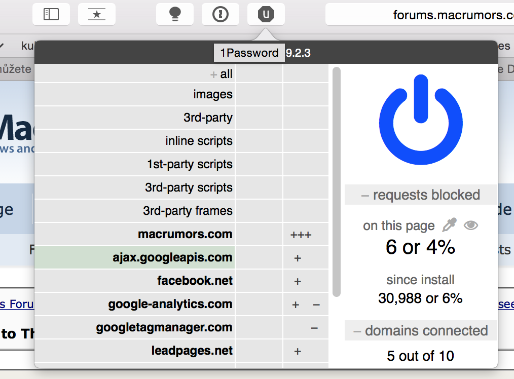This screenshot has height=379, width=514.
Task: Click the global rule cell for 'all'
Action: [259, 73]
